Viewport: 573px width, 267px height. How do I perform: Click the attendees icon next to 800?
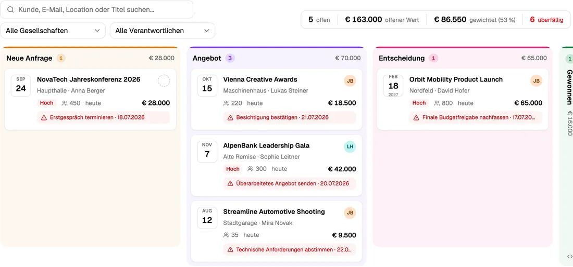tap(437, 103)
